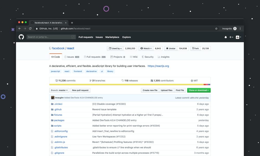This screenshot has width=260, height=156.
Task: View the 25,138 forks count
Action: [205, 48]
